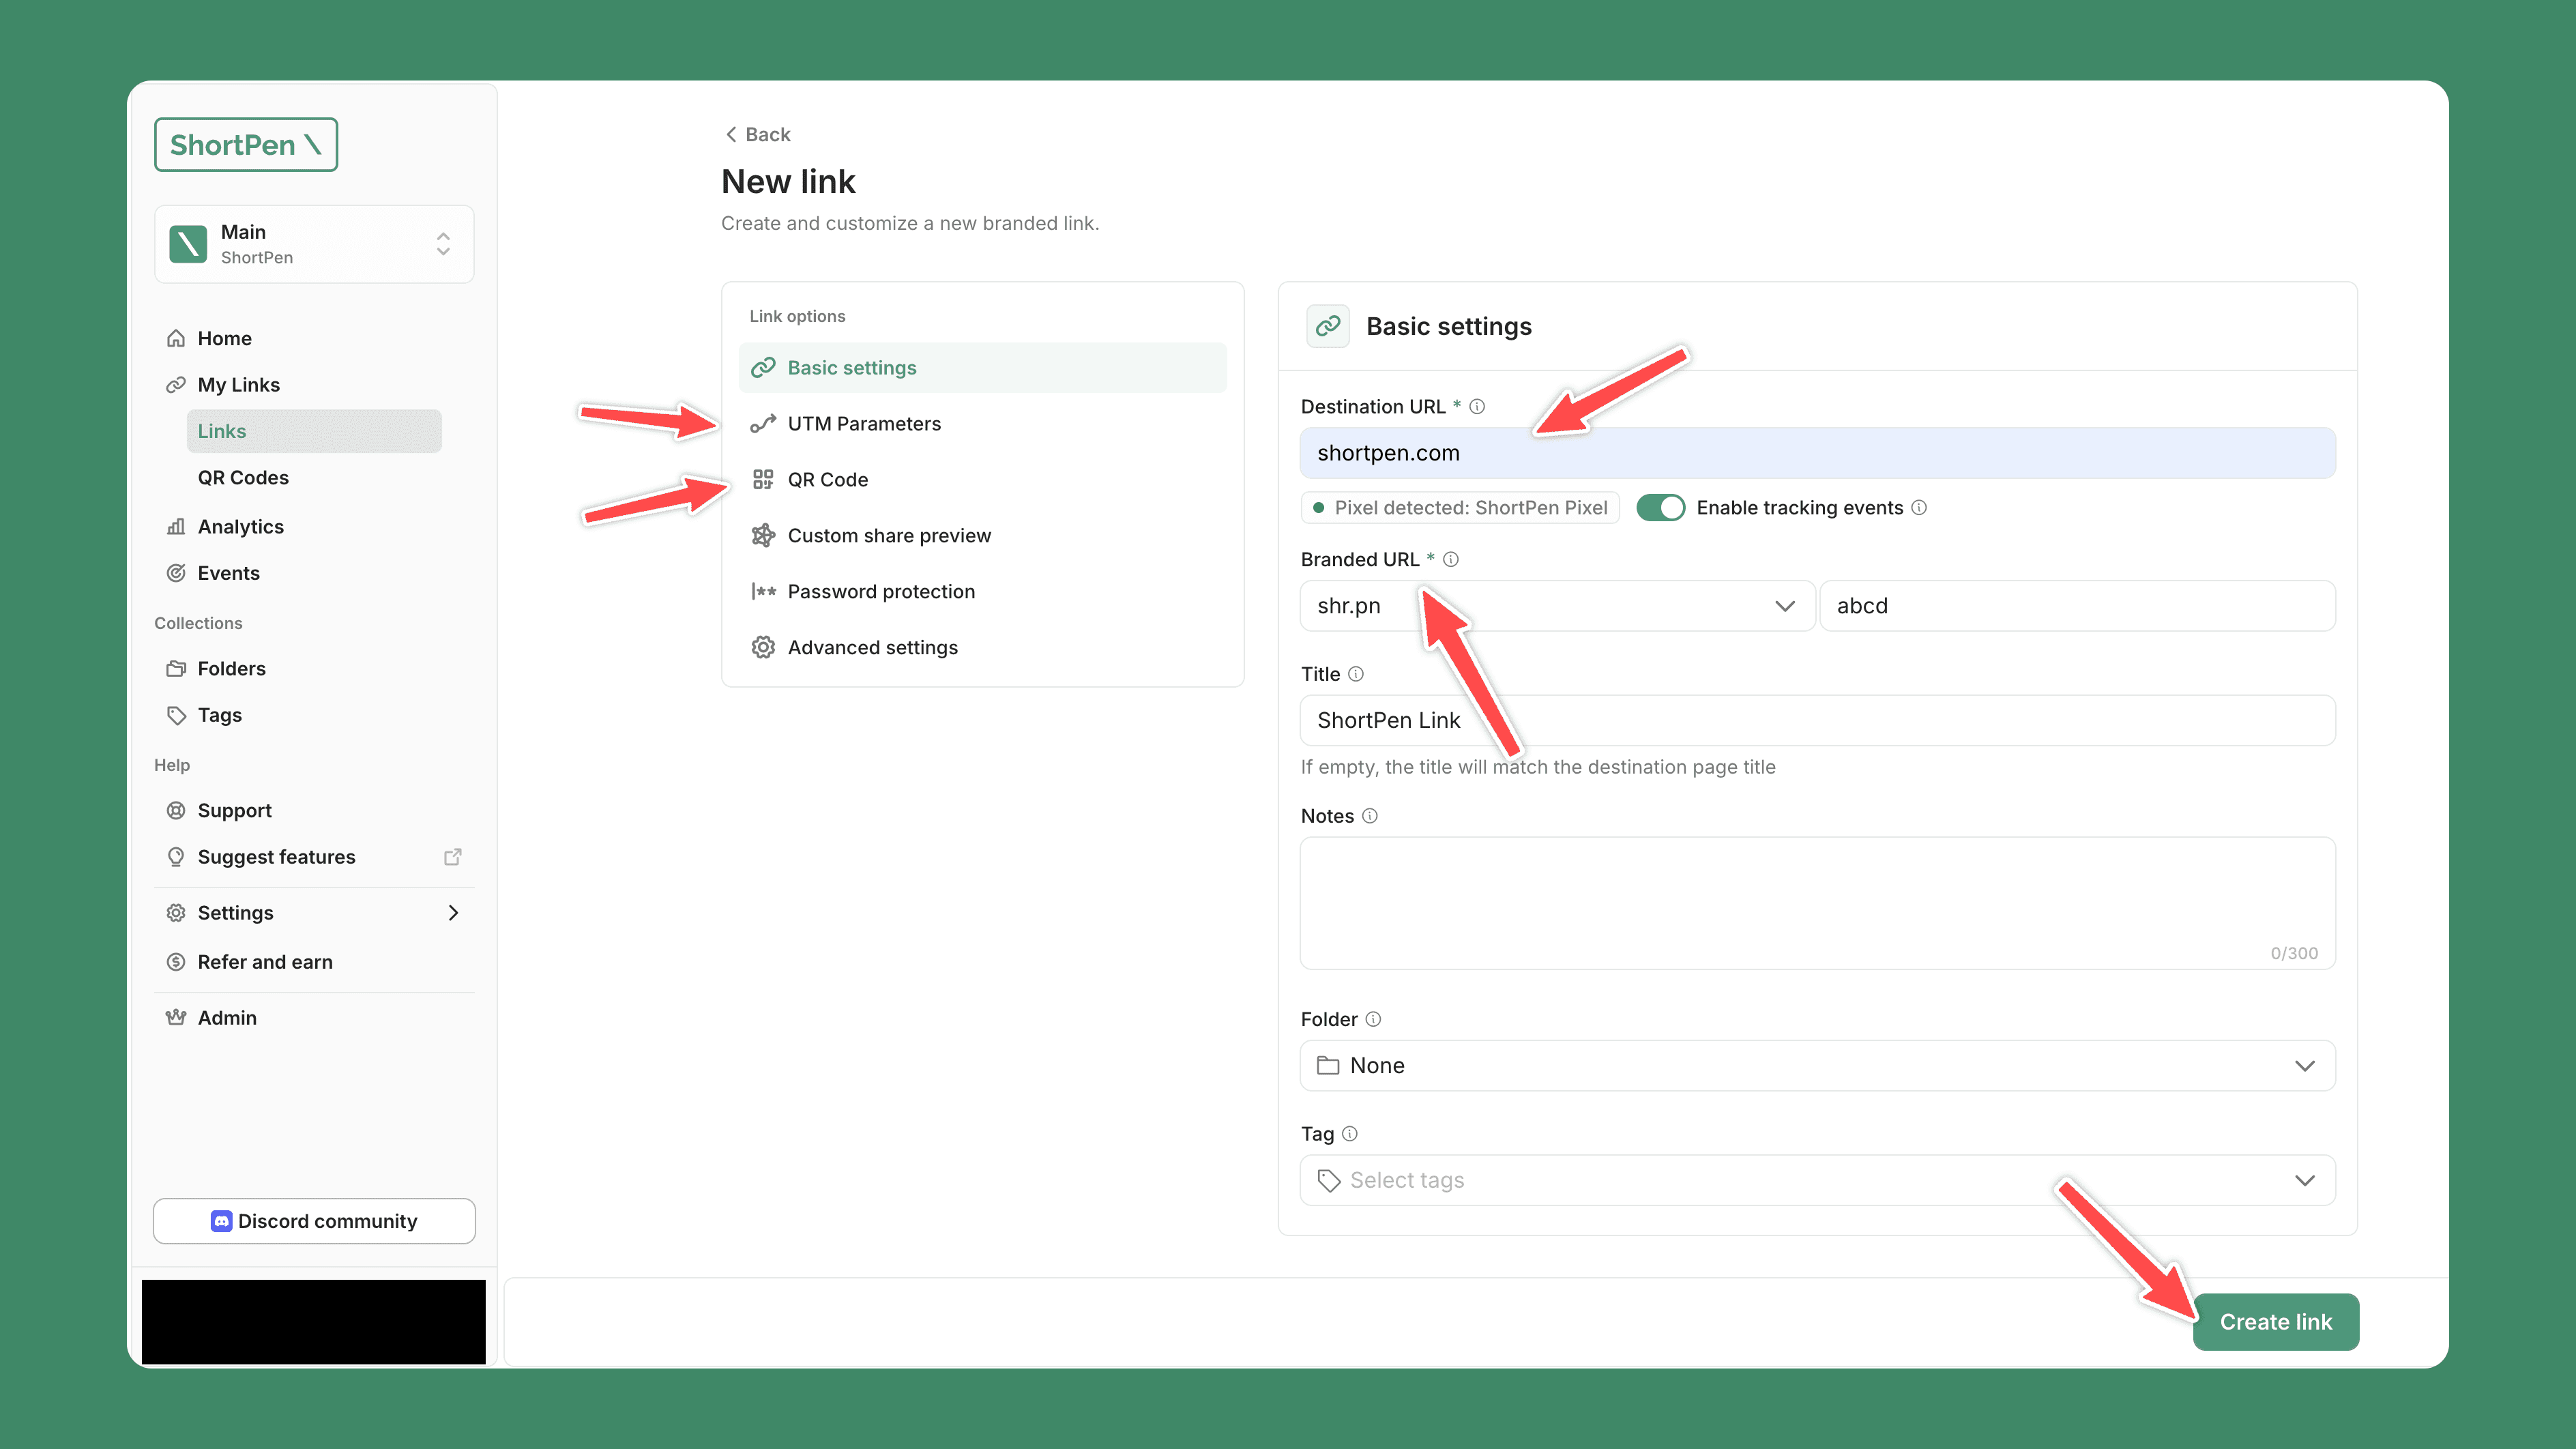Screen dimensions: 2576x1449
Task: Open the UTM Parameters link option
Action: coord(982,424)
